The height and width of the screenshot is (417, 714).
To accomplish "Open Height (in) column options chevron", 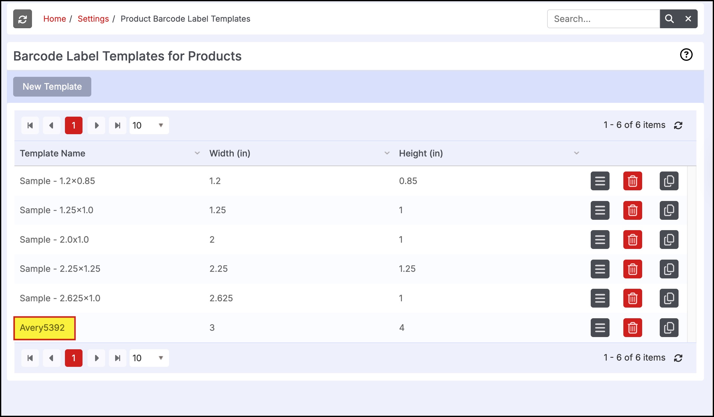I will (x=576, y=153).
